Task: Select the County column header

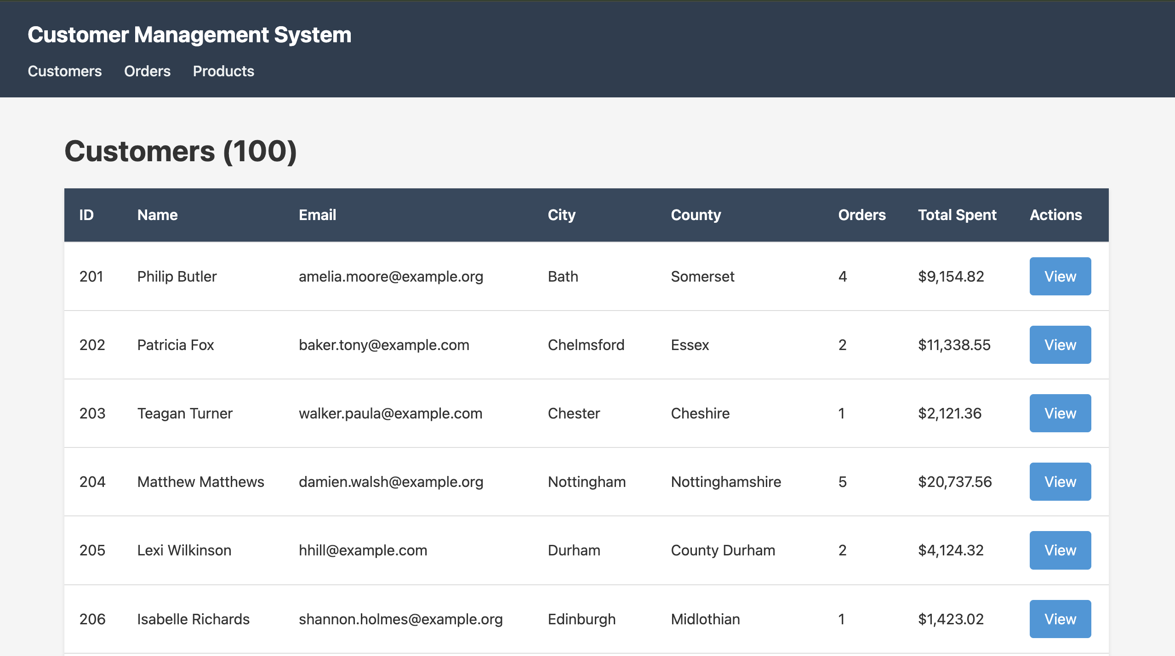Action: pyautogui.click(x=696, y=215)
